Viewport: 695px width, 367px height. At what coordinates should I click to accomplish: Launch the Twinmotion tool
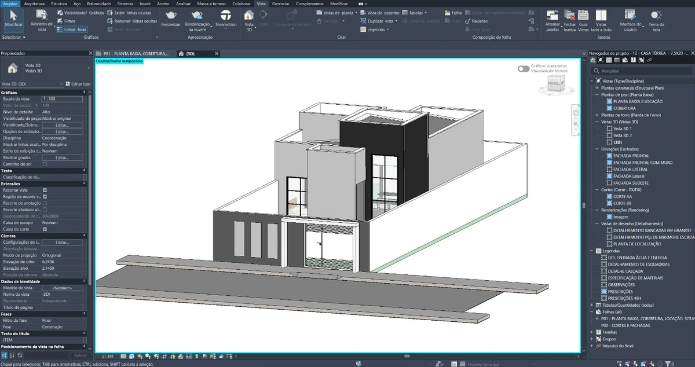click(x=225, y=18)
